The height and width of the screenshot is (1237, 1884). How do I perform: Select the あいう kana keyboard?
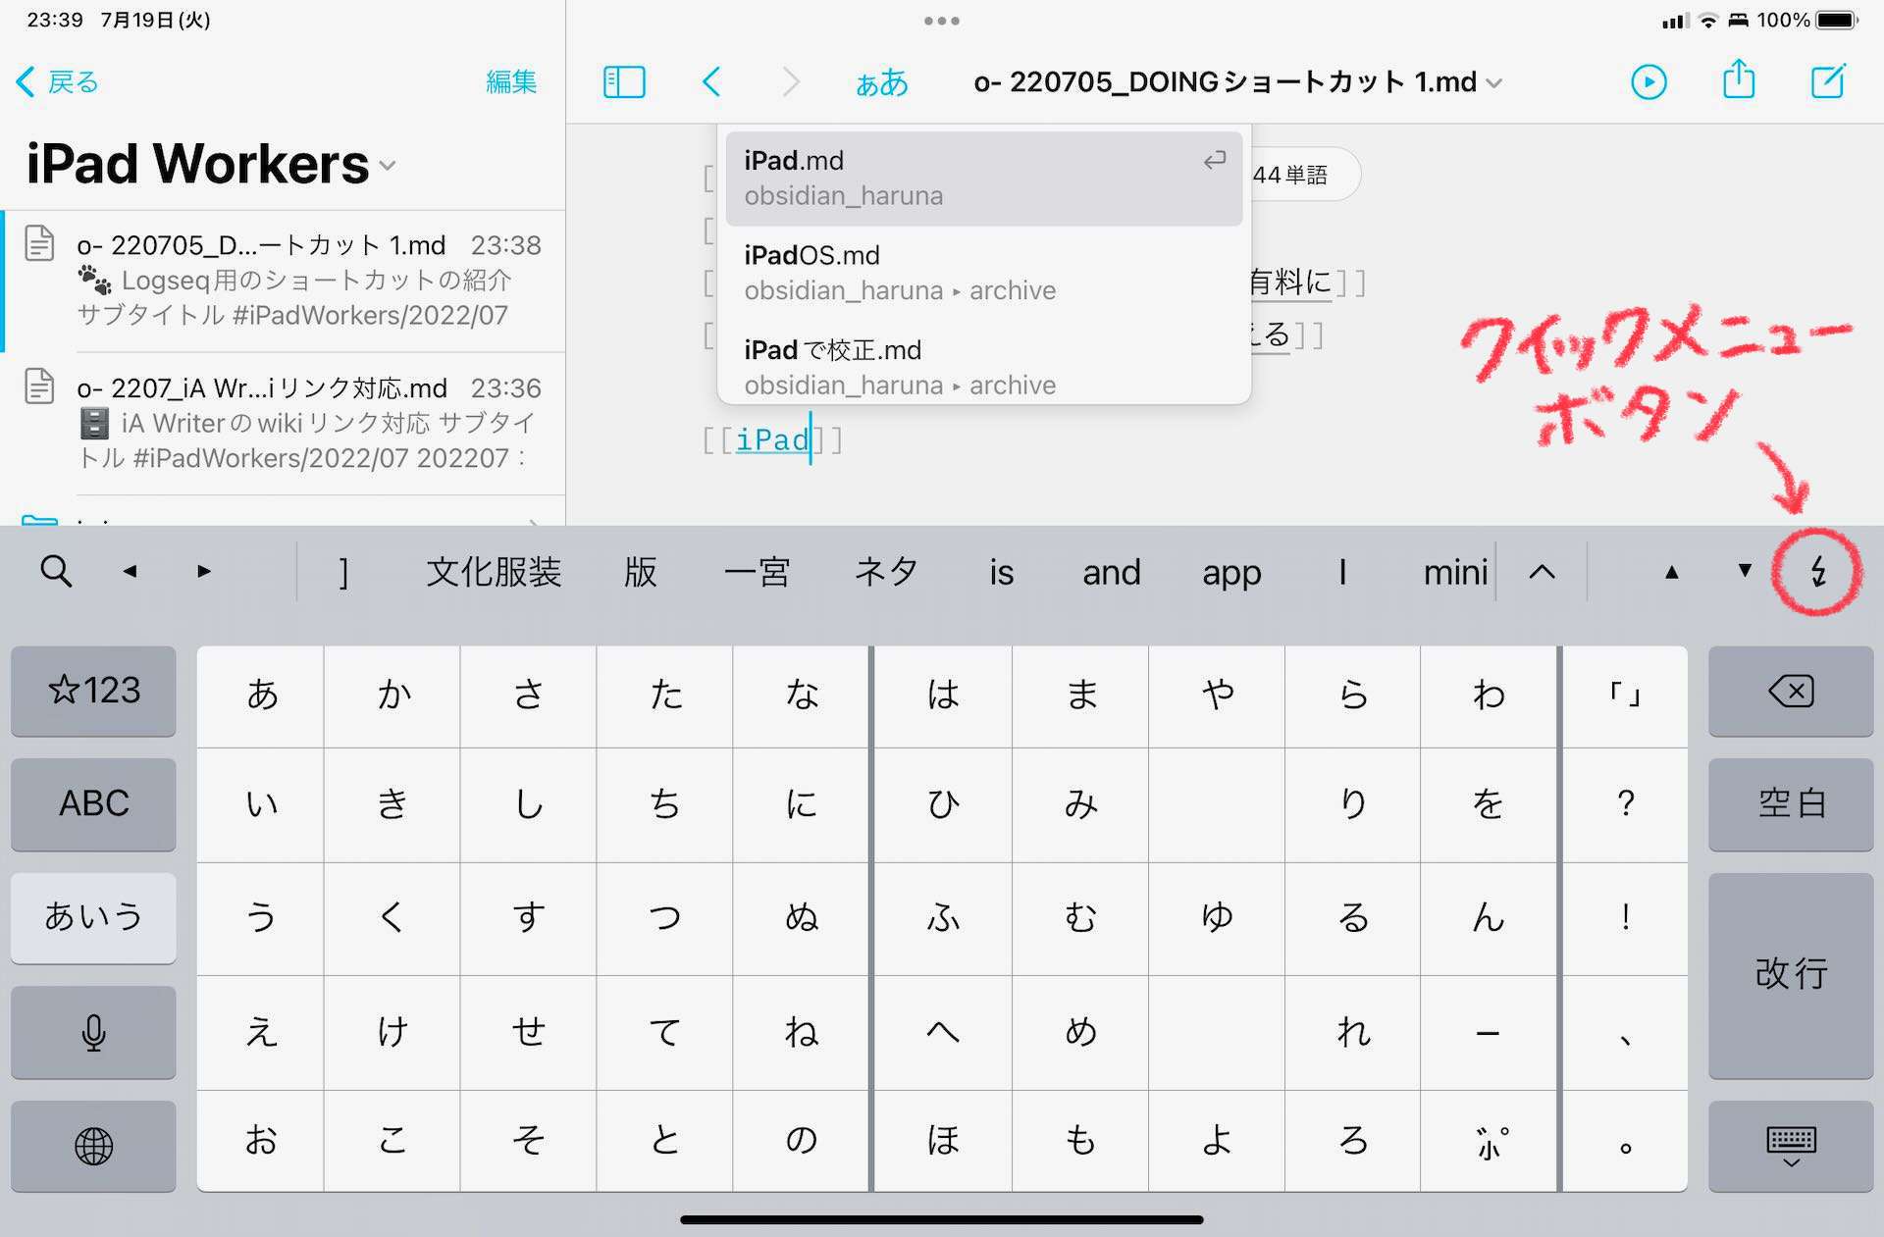(x=93, y=917)
